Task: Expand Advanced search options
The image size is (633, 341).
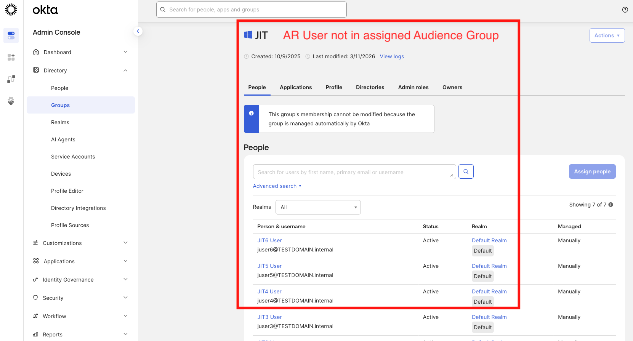Action: 277,186
